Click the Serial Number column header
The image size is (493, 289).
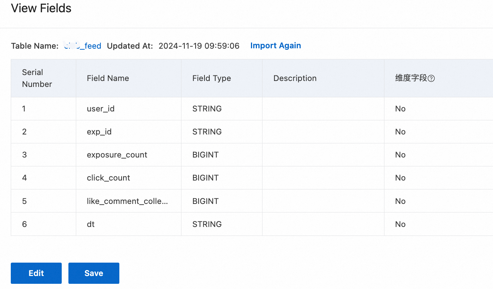pos(37,78)
